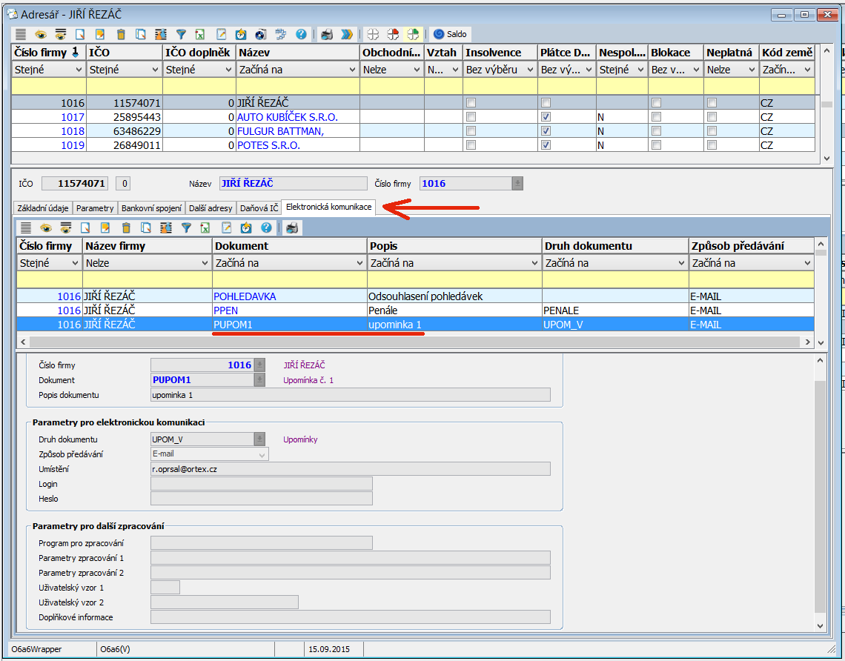Click the printer icon in Elektronická komunikace toolbar
Viewport: 845px width, 661px height.
pos(292,227)
